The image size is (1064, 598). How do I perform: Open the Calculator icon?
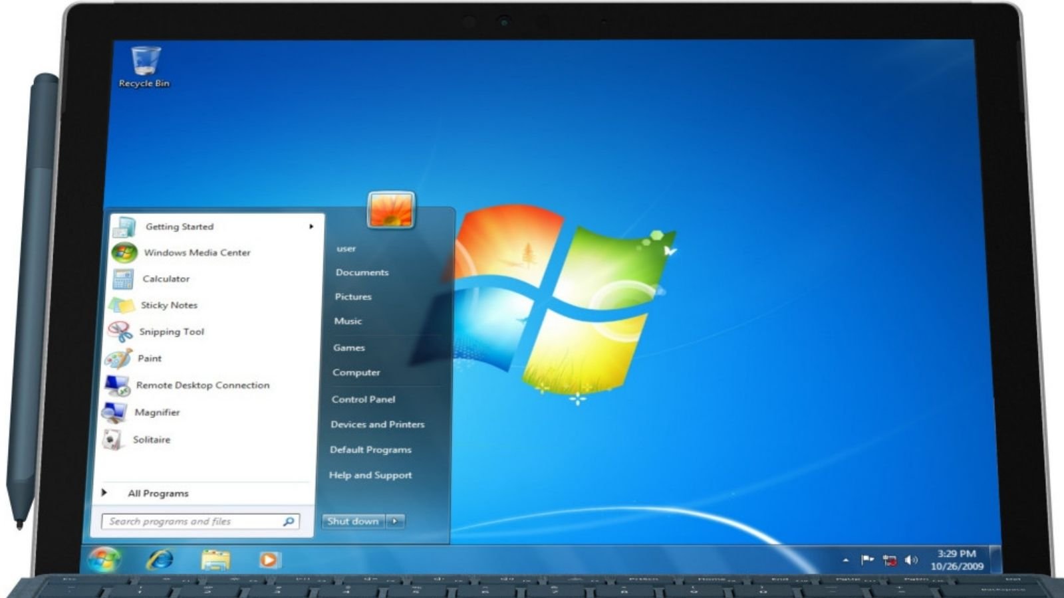pyautogui.click(x=123, y=279)
